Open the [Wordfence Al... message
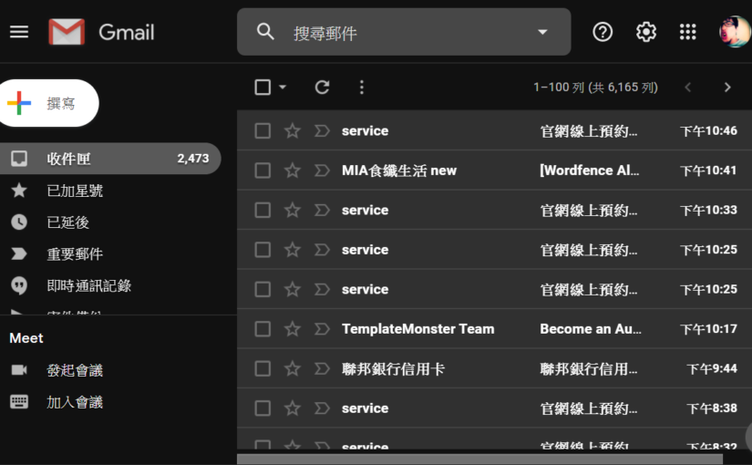The height and width of the screenshot is (465, 752). [590, 170]
